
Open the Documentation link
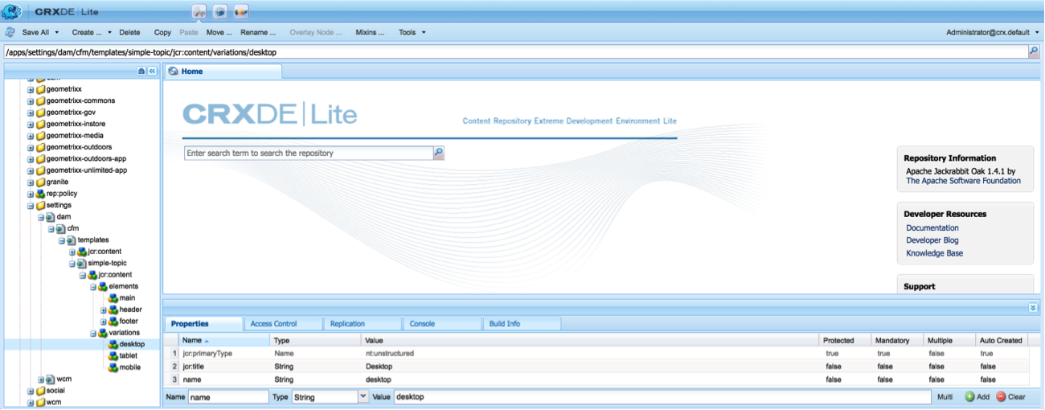pos(932,228)
